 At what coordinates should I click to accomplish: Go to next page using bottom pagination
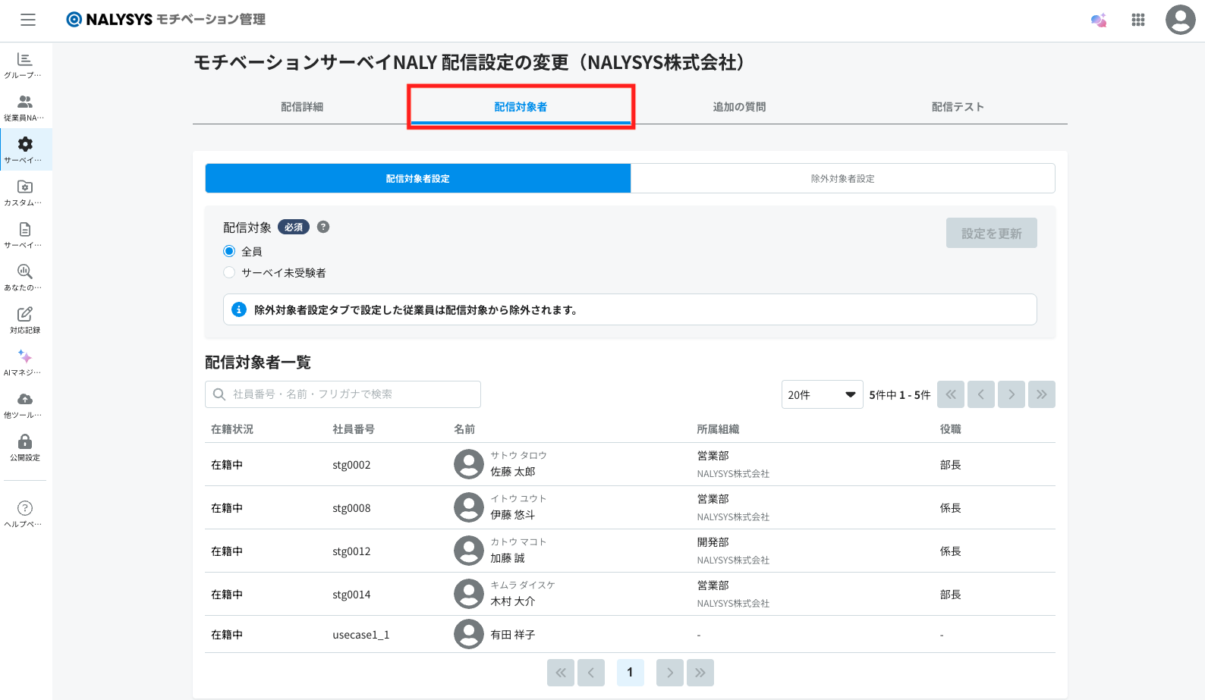point(670,673)
